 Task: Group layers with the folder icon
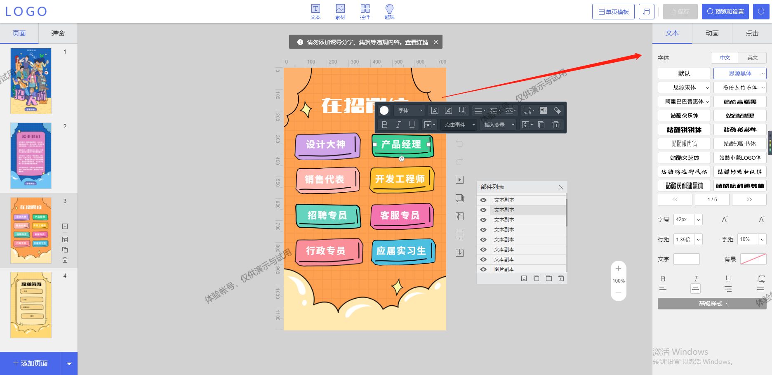[549, 278]
